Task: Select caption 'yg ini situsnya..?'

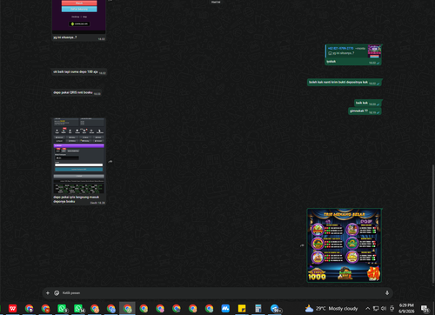Action: click(x=65, y=37)
